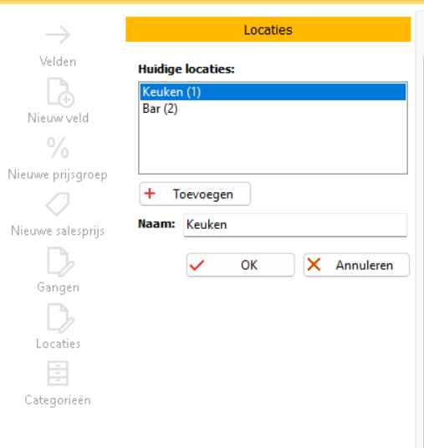Open Gangen via its edit-page icon

pos(60,262)
